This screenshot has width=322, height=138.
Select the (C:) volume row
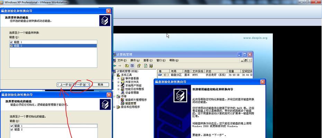[205, 75]
